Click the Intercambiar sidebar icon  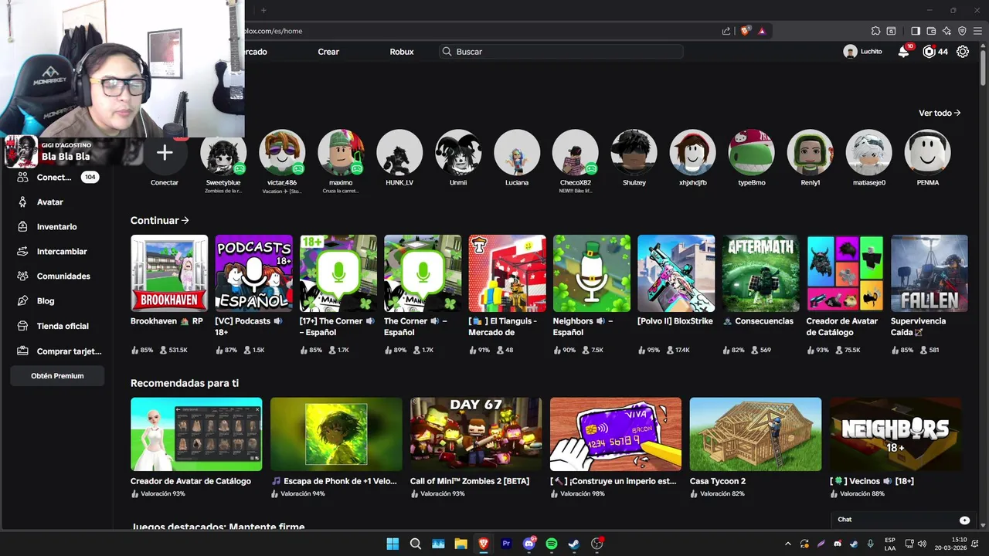coord(22,251)
